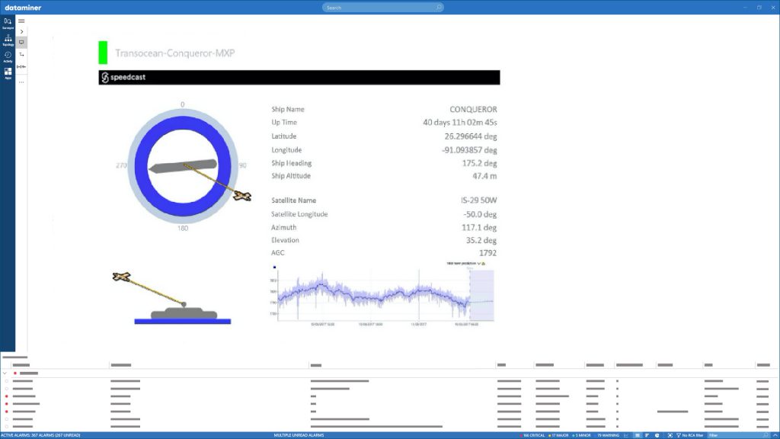The width and height of the screenshot is (780, 439).
Task: Open the No RCA filter dropdown
Action: (x=690, y=435)
